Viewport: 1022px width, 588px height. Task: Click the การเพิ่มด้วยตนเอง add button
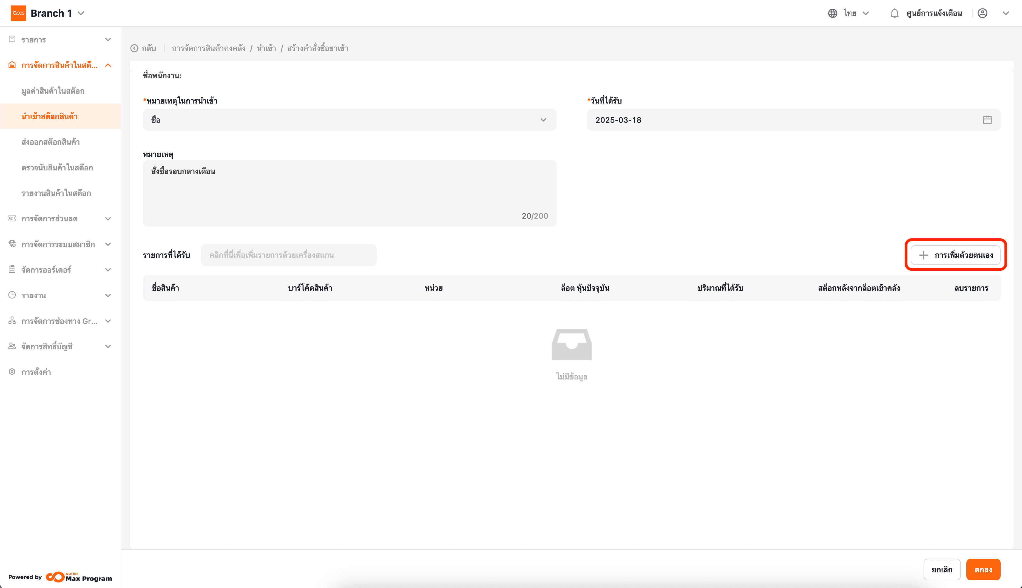(955, 255)
